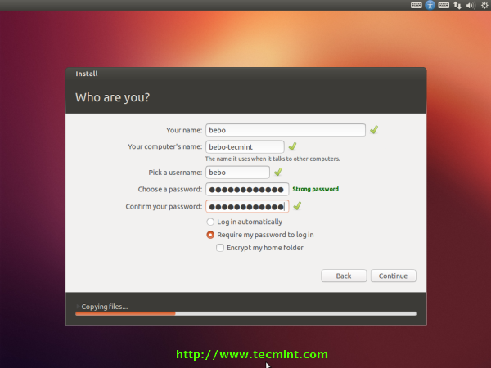491x368 pixels.
Task: Click the keyboard indicator left of the accessibility icon
Action: point(417,6)
